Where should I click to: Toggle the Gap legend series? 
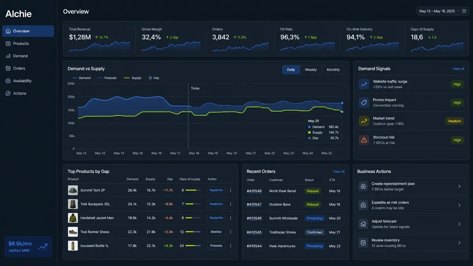(x=154, y=78)
